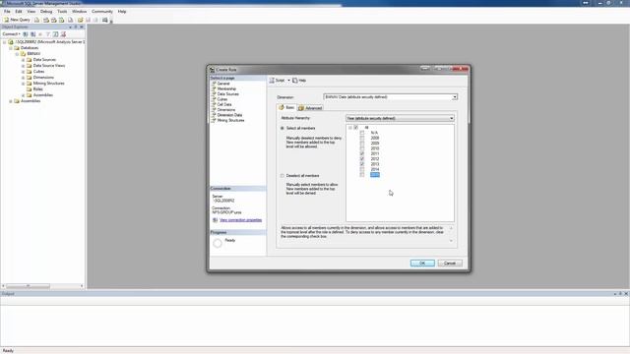Select the Mining Structures folder
This screenshot has width=630, height=354.
click(48, 83)
